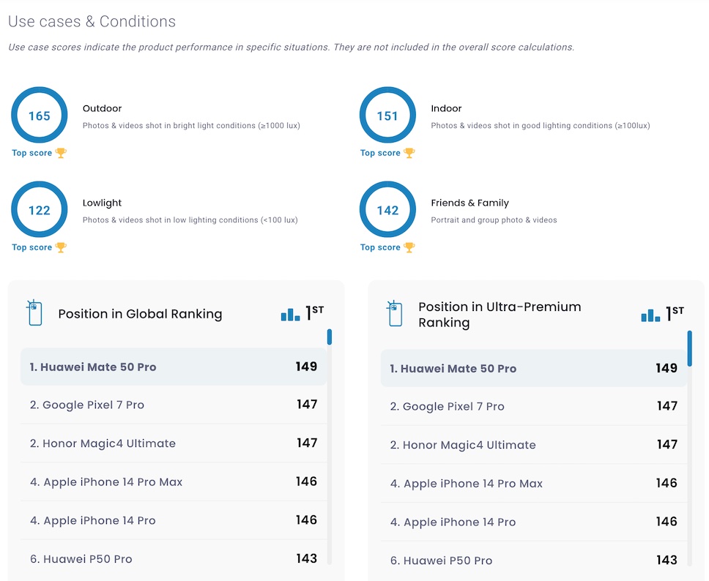
Task: Click the trophy icon under the Outdoor score
Action: (x=61, y=153)
